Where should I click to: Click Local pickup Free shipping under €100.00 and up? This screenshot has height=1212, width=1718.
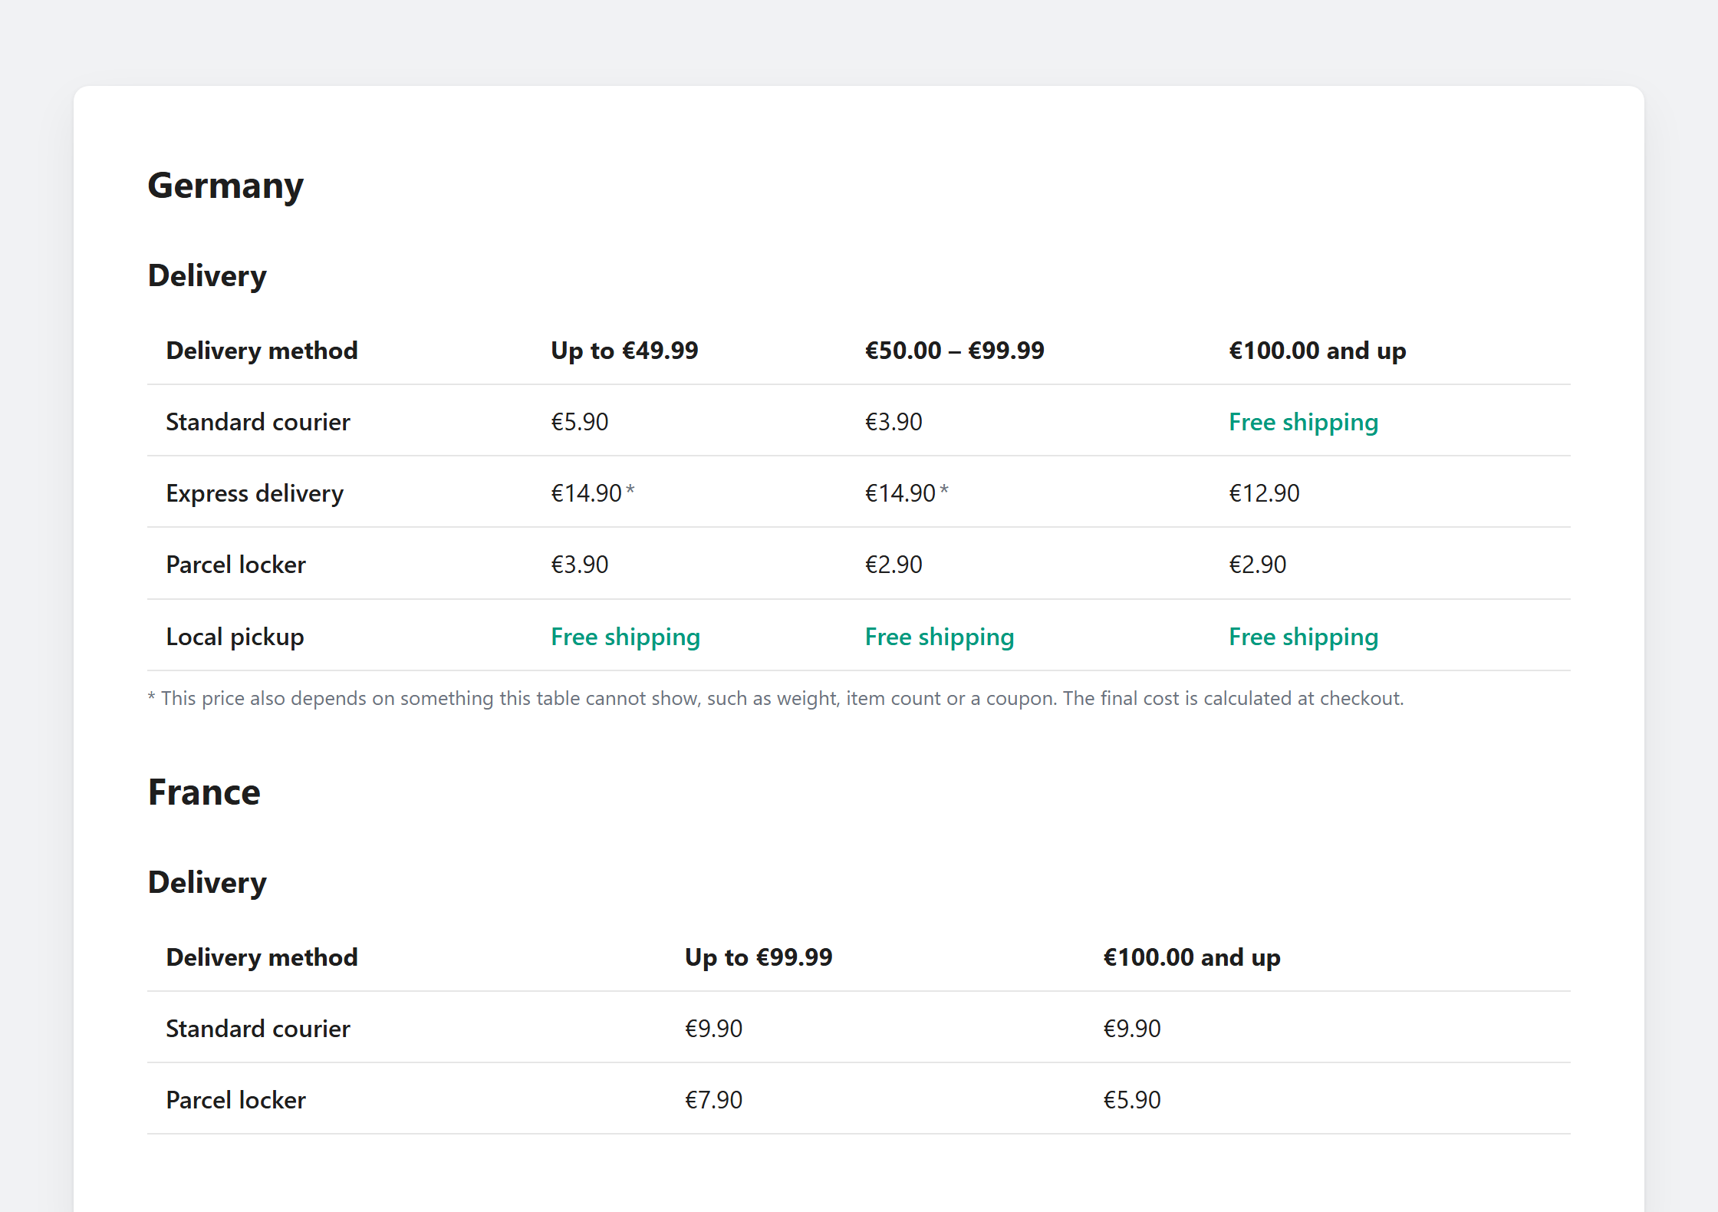click(1304, 637)
